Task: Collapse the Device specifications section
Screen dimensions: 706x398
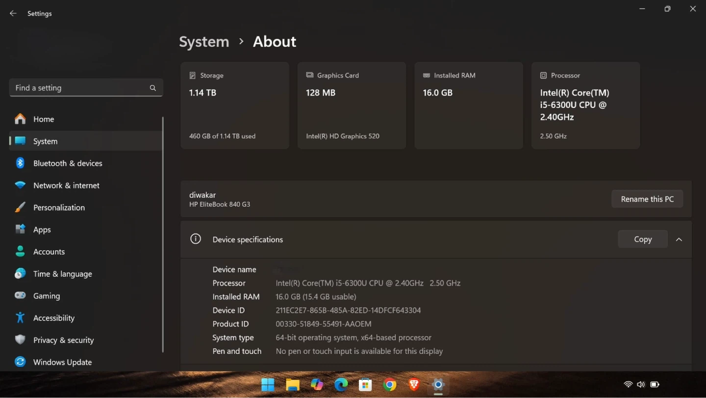Action: pos(679,239)
